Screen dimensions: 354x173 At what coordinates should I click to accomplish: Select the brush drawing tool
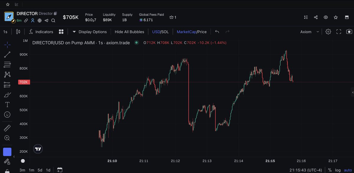click(x=7, y=95)
